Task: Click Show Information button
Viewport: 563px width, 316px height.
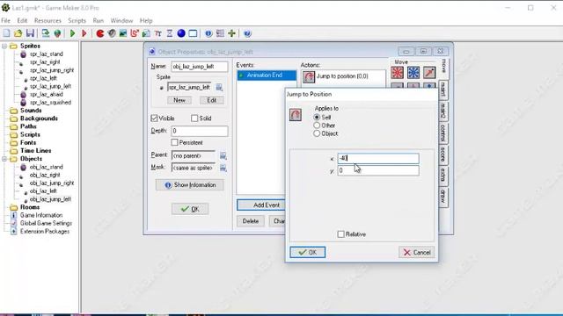Action: [190, 185]
